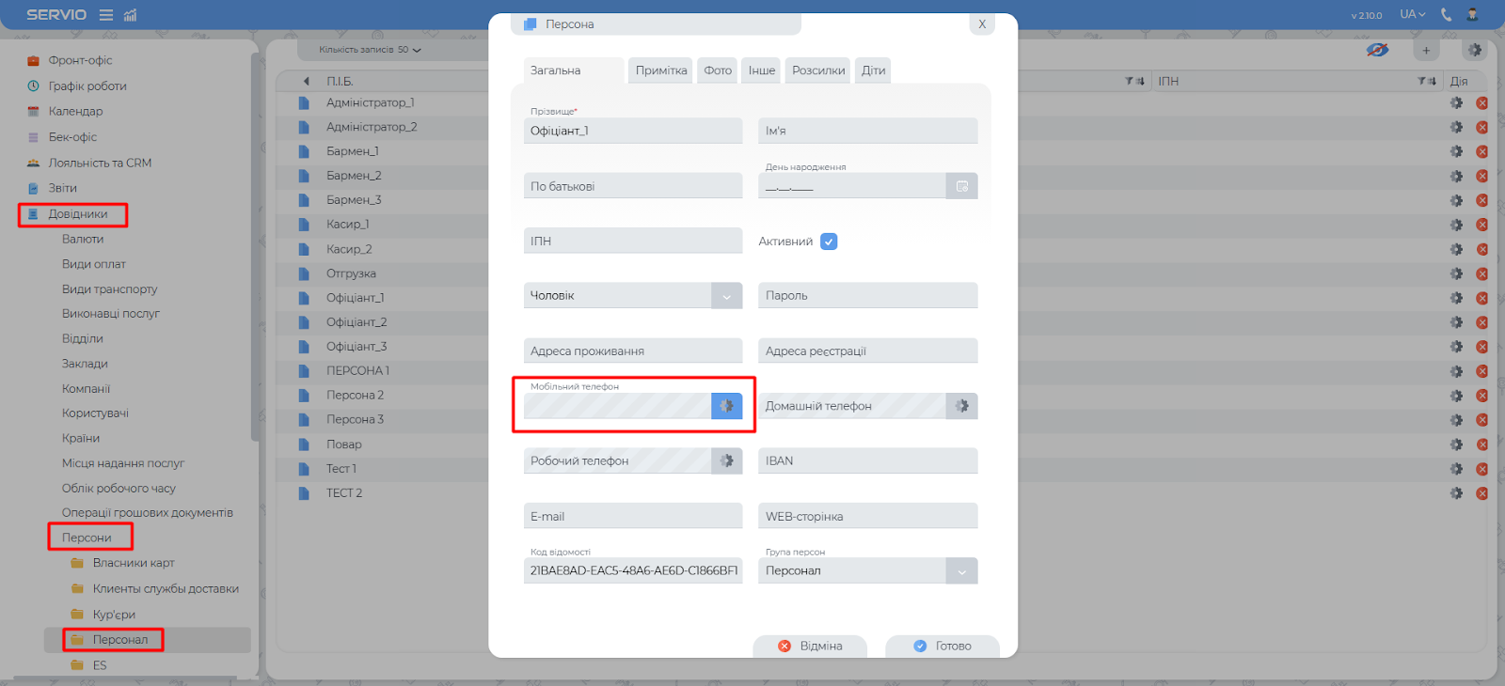1505x686 pixels.
Task: Switch to the Розсилки tab
Action: (817, 70)
